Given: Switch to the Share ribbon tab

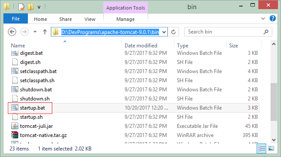Looking at the screenshot, I should pos(65,19).
